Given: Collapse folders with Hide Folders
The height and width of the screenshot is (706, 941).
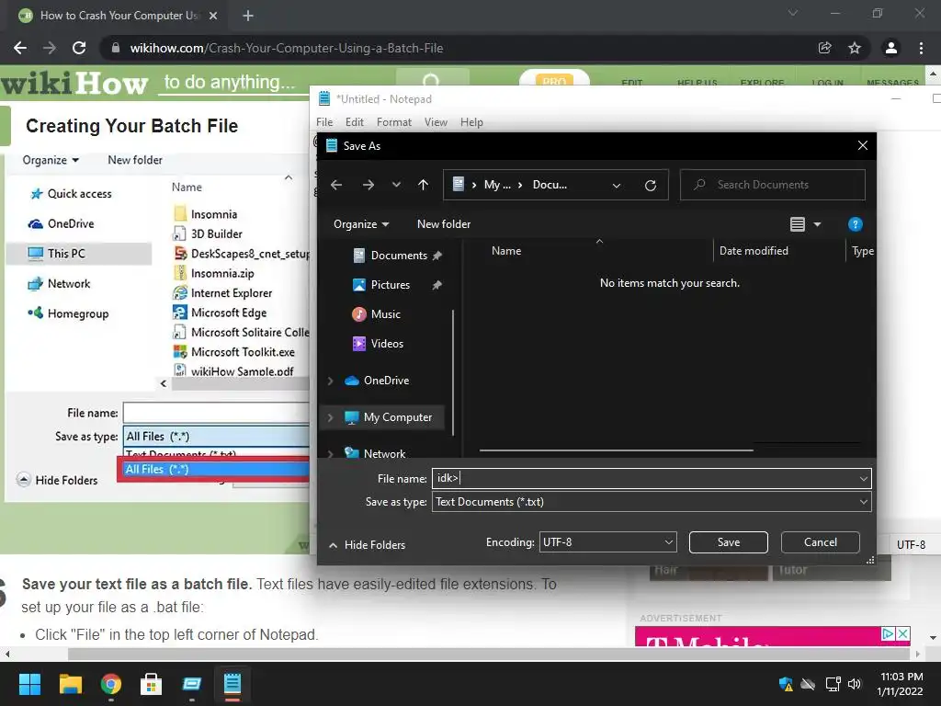Looking at the screenshot, I should [x=368, y=545].
